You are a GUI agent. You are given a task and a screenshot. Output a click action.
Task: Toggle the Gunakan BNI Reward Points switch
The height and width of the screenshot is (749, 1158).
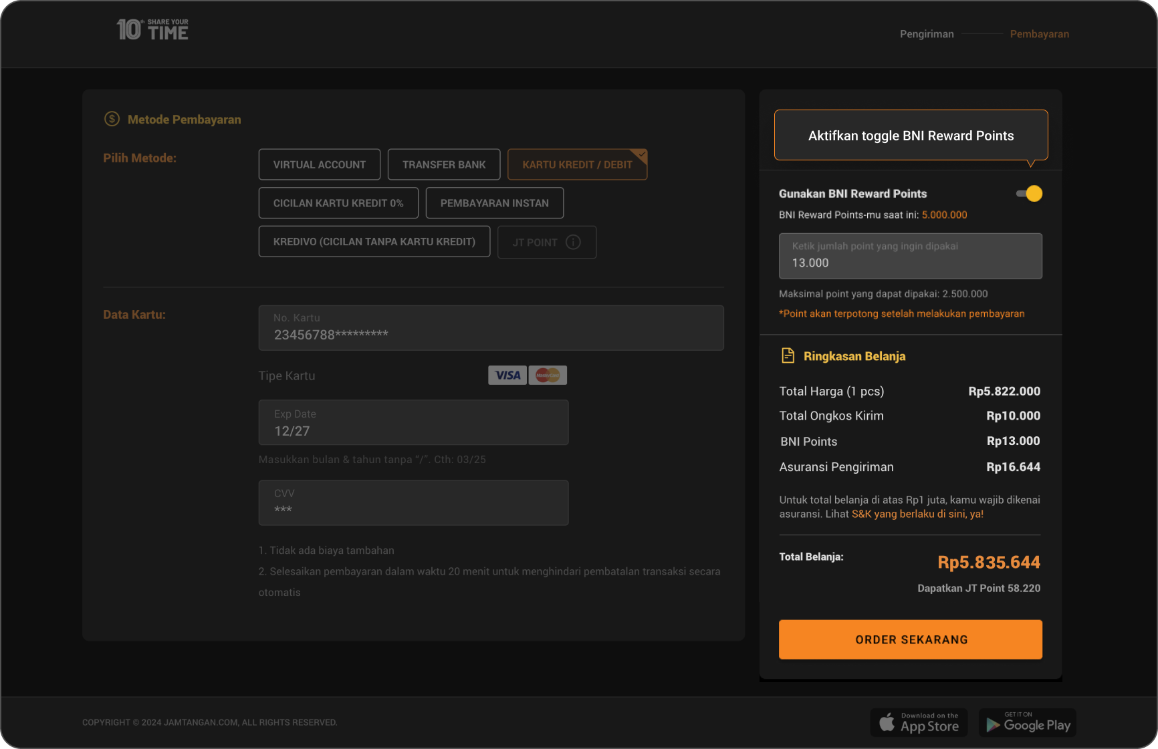[1029, 194]
